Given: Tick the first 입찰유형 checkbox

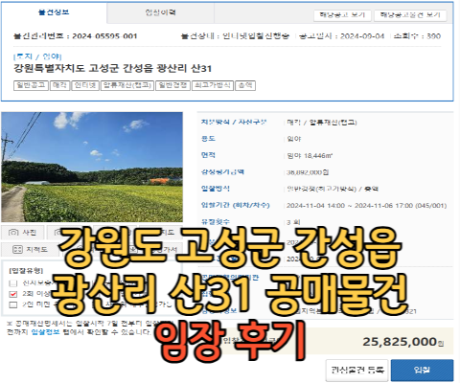Looking at the screenshot, I should coord(13,283).
